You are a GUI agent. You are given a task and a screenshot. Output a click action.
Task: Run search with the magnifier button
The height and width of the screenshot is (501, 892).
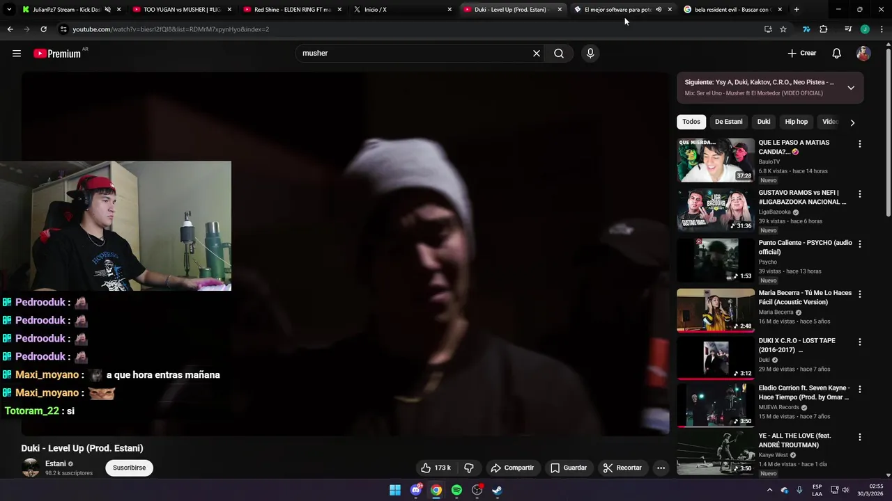pos(559,54)
